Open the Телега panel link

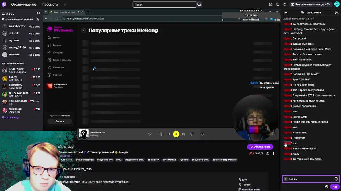[245, 185]
